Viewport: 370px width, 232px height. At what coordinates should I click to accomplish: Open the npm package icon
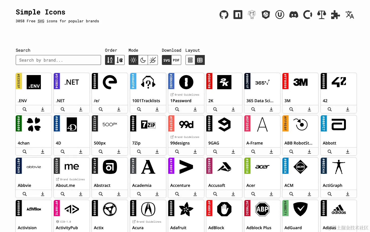pos(238,15)
